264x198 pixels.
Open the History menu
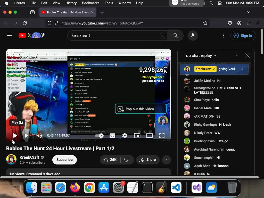tap(71, 3)
